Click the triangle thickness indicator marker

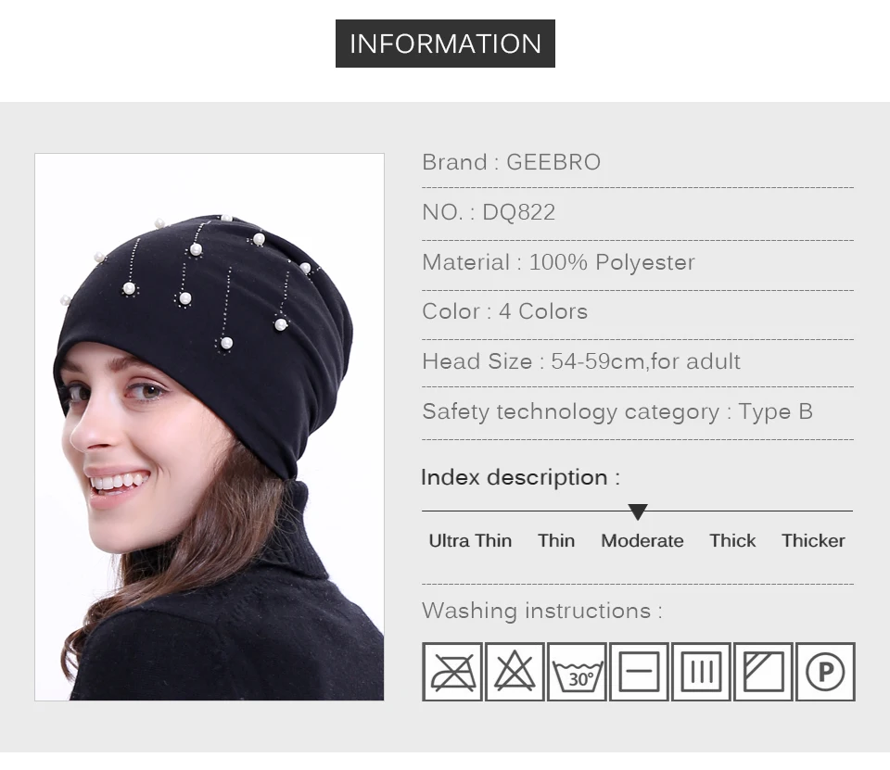pos(638,511)
